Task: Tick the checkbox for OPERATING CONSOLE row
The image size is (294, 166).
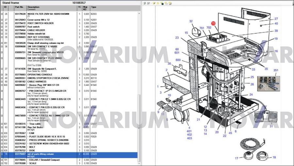Action: pyautogui.click(x=2, y=74)
